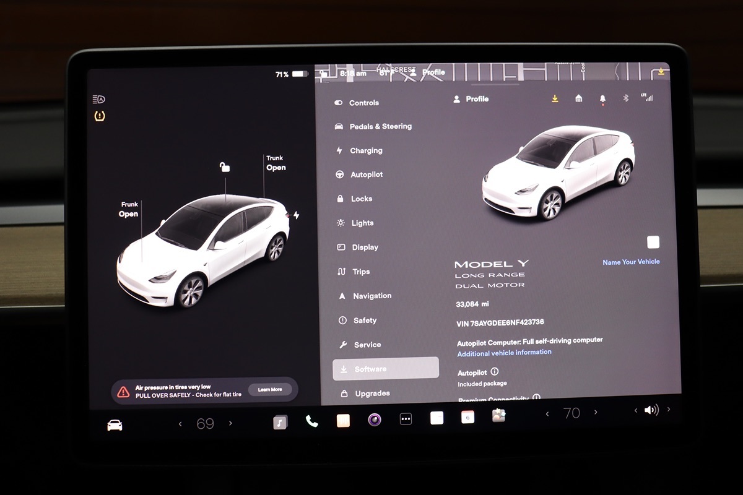Toggle the door lock icon above car

point(225,167)
